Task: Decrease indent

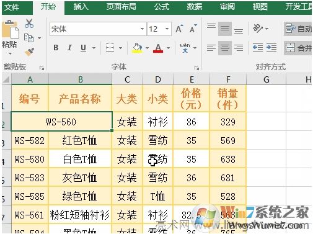Action: [x=258, y=48]
